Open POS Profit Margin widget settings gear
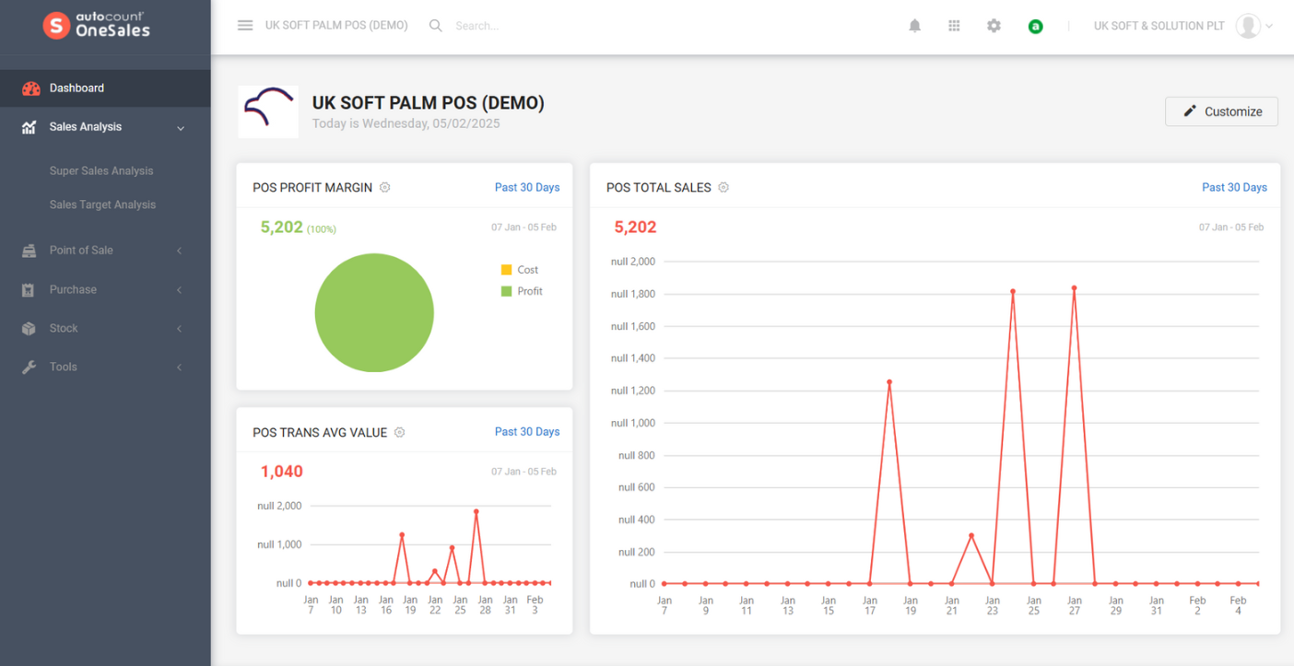 click(x=385, y=187)
